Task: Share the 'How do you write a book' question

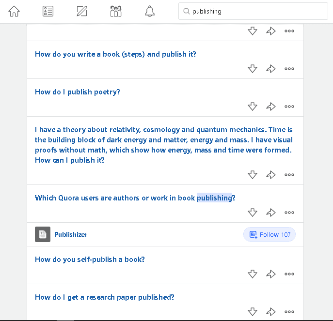Action: coord(271,69)
